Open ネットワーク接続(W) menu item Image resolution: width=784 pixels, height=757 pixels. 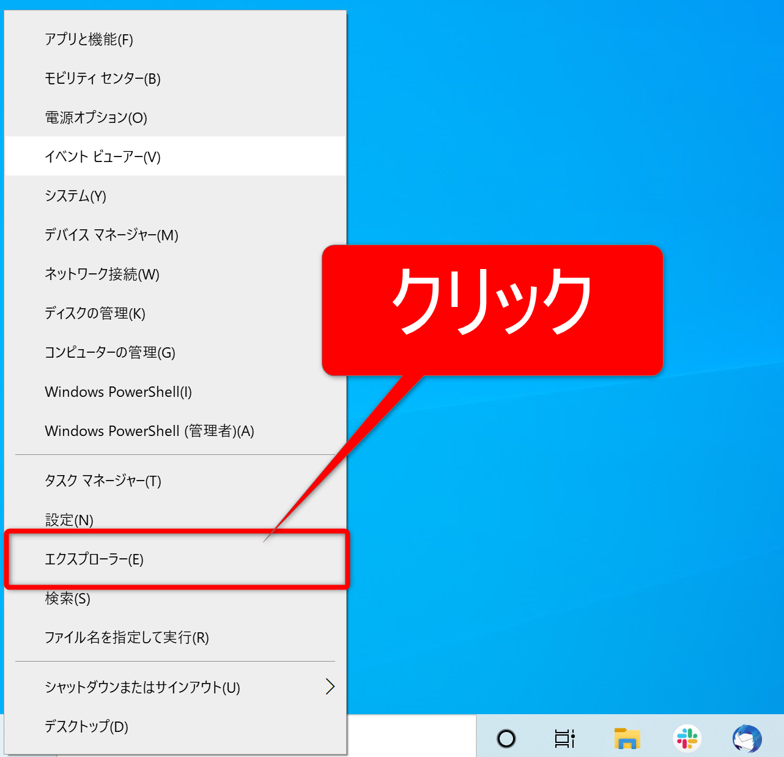point(102,275)
